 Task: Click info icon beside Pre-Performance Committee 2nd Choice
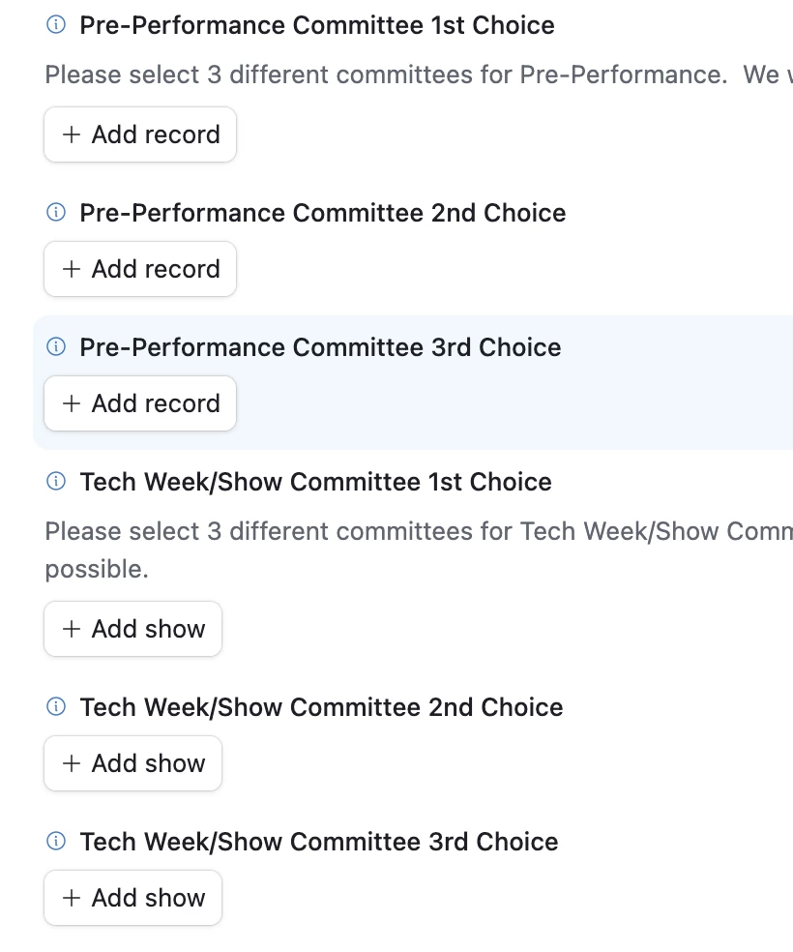tap(56, 213)
